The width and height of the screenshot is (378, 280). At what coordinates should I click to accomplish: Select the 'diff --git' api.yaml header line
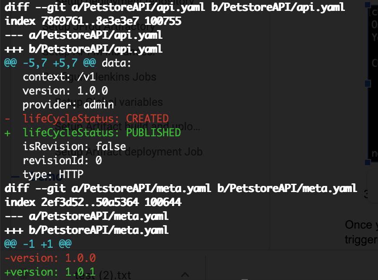tap(175, 7)
